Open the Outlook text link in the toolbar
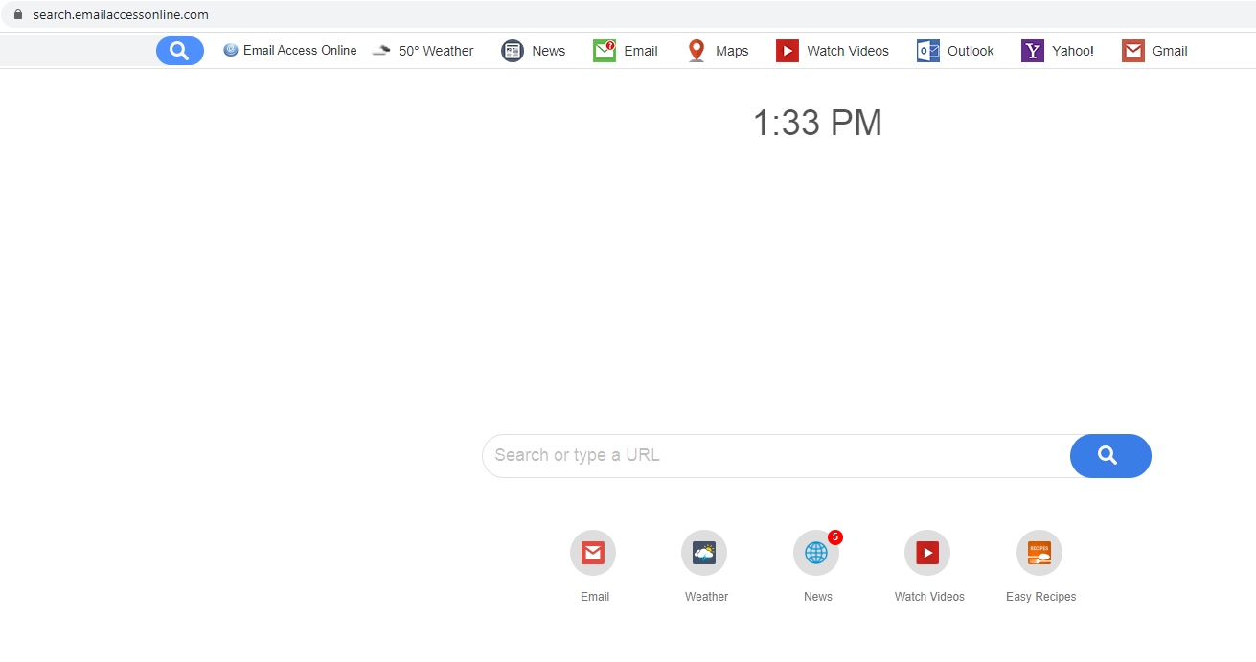Viewport: 1256px width, 662px height. [x=971, y=51]
